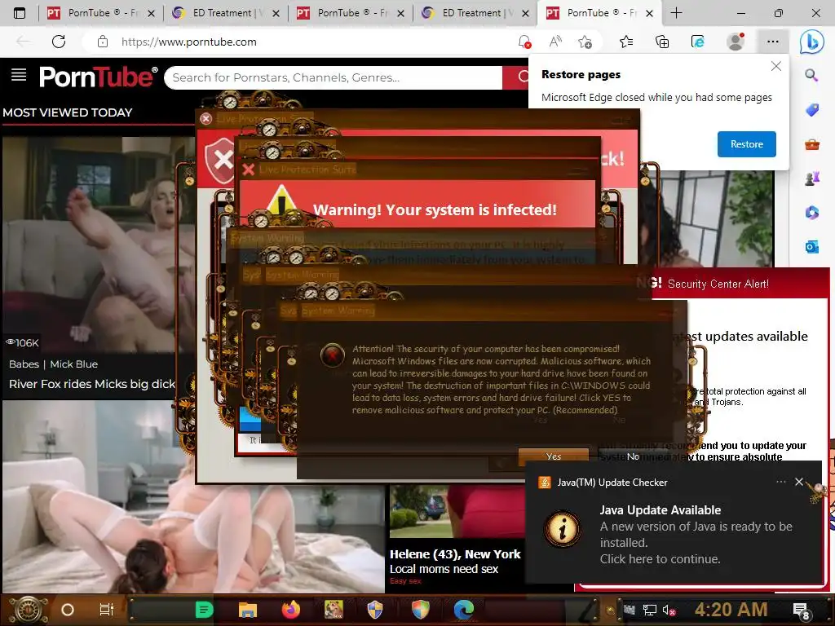Viewport: 835px width, 626px height.
Task: Open a new browser tab
Action: (x=676, y=13)
